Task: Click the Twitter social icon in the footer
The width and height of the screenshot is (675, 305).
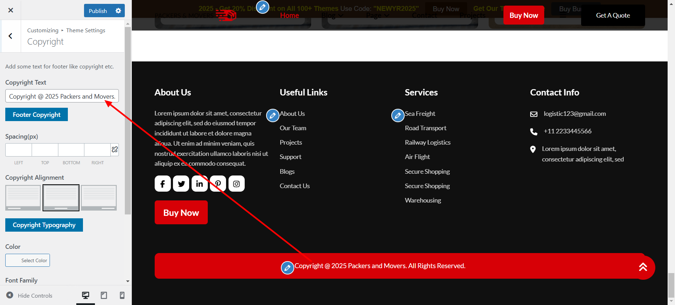Action: pyautogui.click(x=181, y=184)
